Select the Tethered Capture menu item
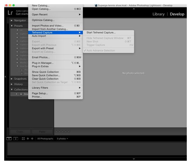Screen dimensions: 191x165 click(56, 32)
